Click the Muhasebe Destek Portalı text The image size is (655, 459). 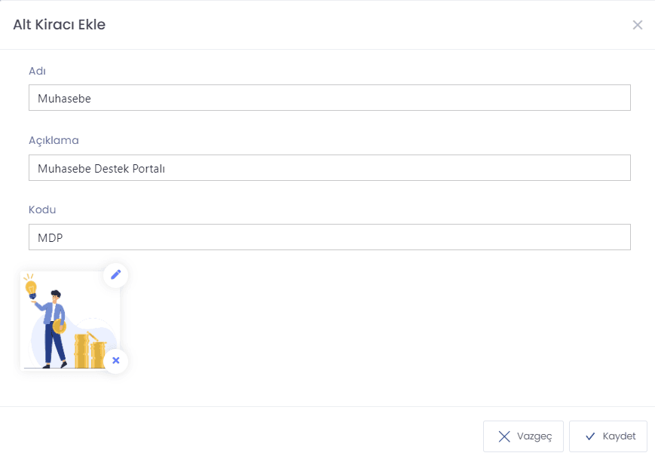click(x=102, y=169)
